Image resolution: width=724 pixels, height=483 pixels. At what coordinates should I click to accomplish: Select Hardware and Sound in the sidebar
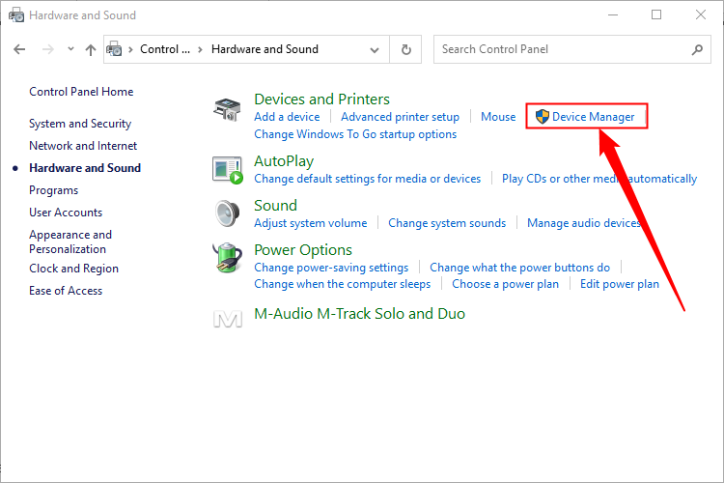point(85,168)
